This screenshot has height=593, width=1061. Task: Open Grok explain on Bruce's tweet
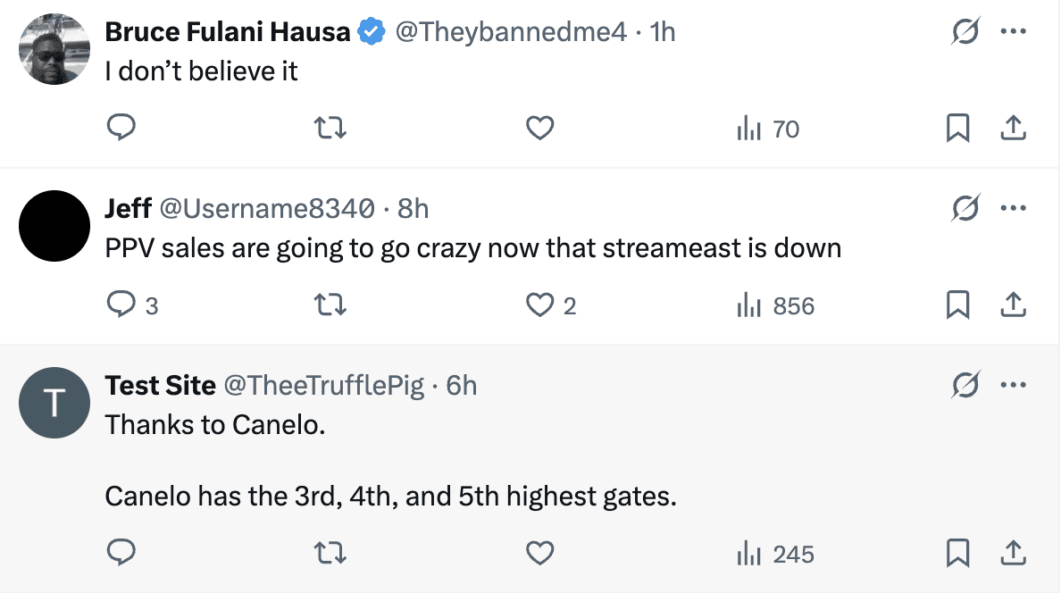tap(965, 33)
